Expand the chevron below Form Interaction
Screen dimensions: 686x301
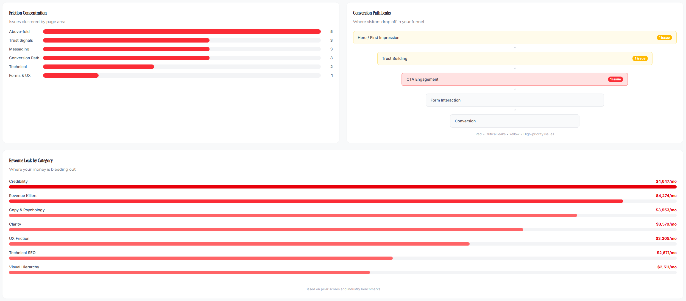coord(515,110)
